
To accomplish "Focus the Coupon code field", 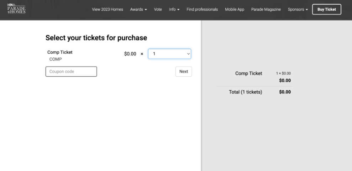I will point(71,71).
